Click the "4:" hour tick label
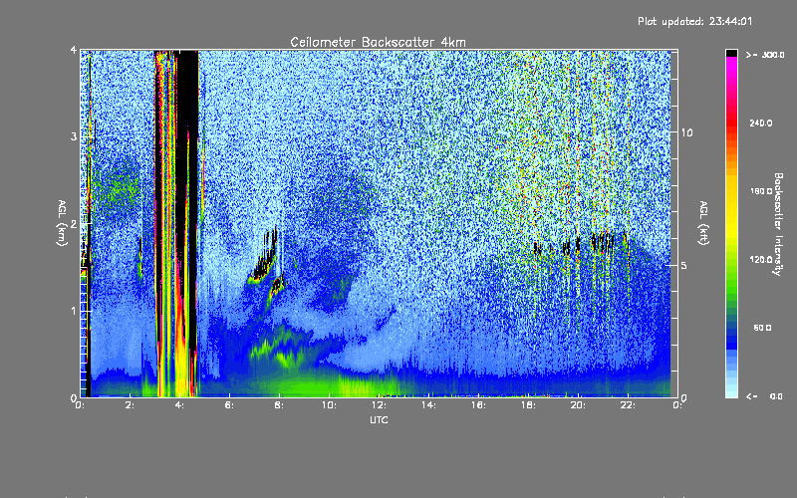797x498 pixels. (x=180, y=405)
